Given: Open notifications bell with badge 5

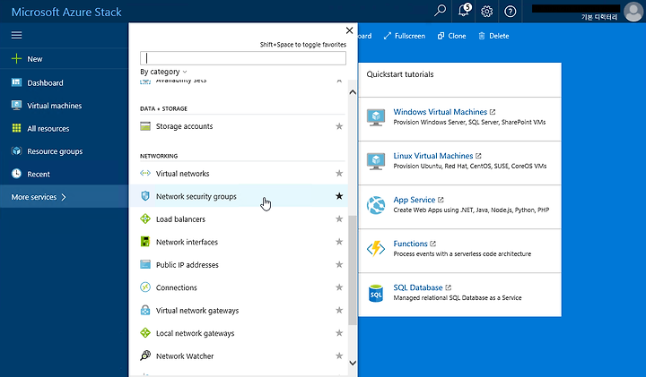Looking at the screenshot, I should 465,10.
